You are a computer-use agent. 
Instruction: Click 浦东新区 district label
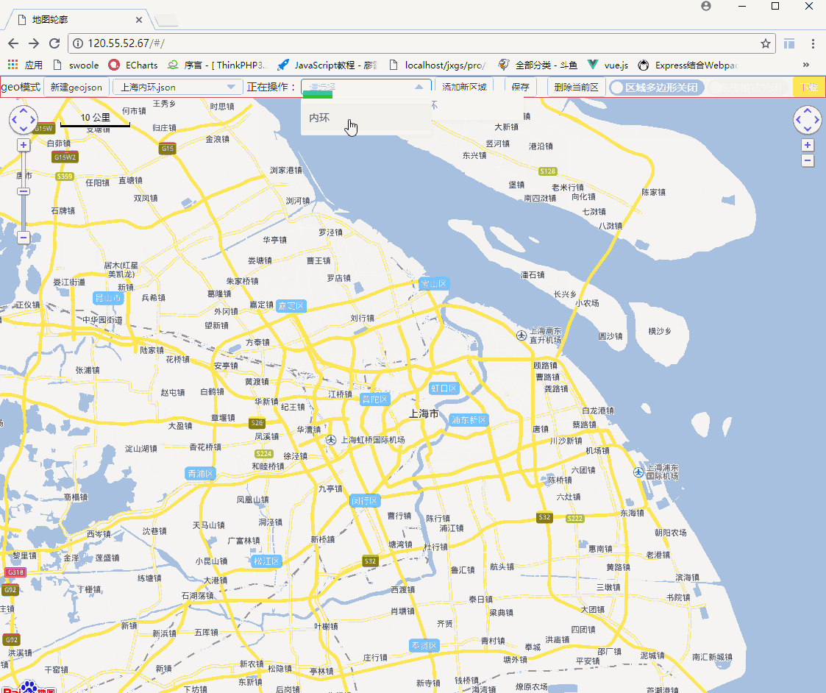469,420
